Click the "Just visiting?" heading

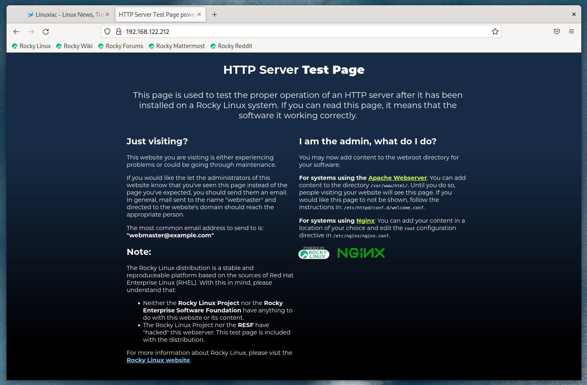(157, 142)
